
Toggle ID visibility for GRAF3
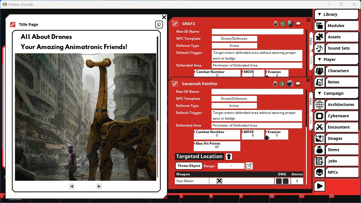click(282, 24)
